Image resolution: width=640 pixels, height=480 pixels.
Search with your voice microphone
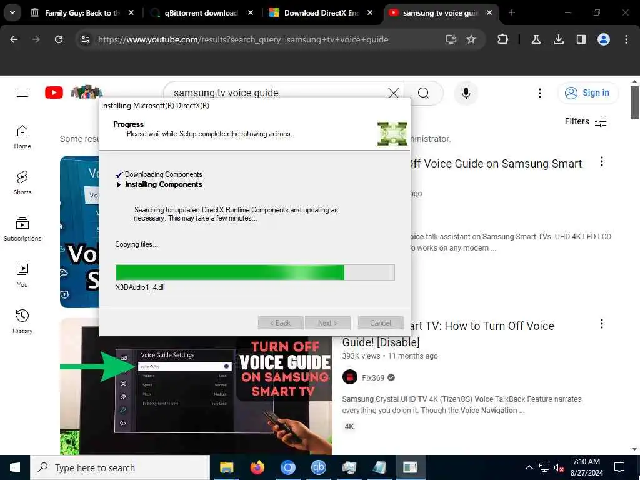tap(466, 93)
